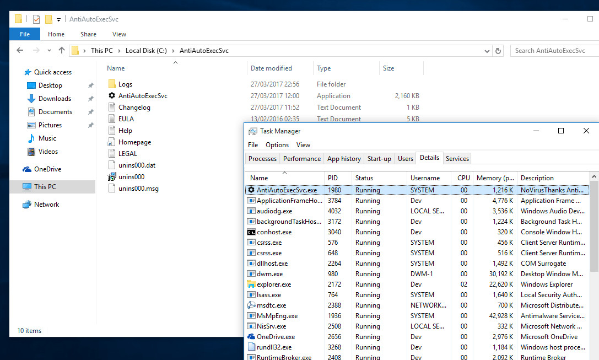The height and width of the screenshot is (360, 599).
Task: Open the View ribbon tab in Explorer
Action: click(x=119, y=34)
